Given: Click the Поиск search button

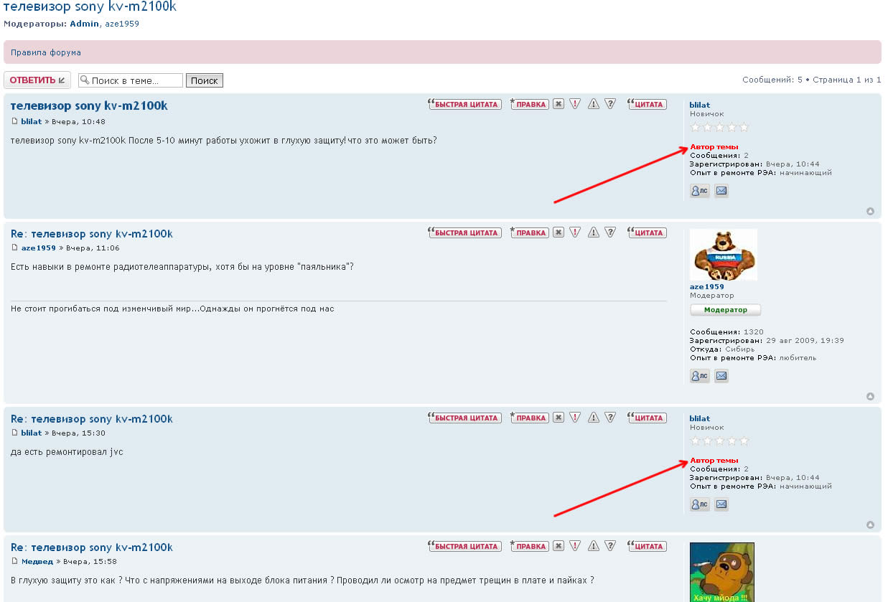Looking at the screenshot, I should point(205,80).
